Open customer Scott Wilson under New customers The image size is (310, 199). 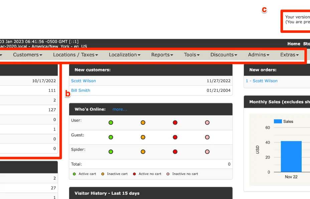click(84, 81)
